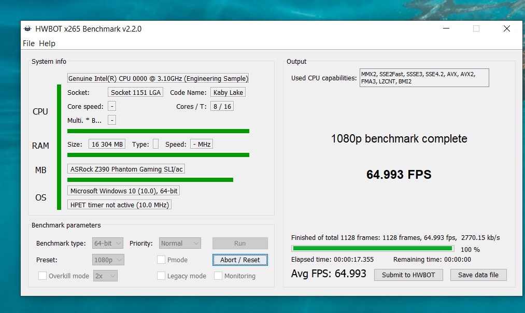
Task: Click the Used CPU capabilities text box
Action: click(x=424, y=78)
